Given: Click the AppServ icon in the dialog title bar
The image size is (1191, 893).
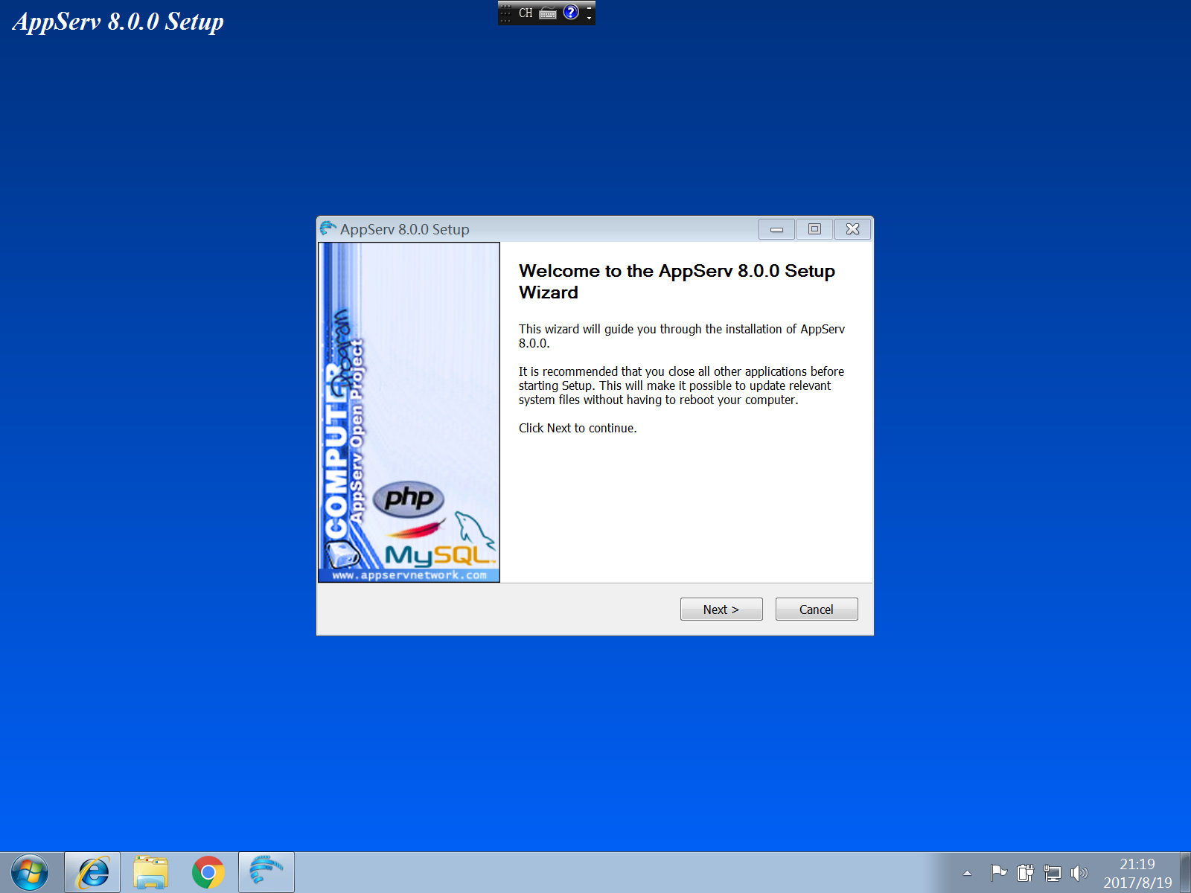Looking at the screenshot, I should (x=328, y=228).
